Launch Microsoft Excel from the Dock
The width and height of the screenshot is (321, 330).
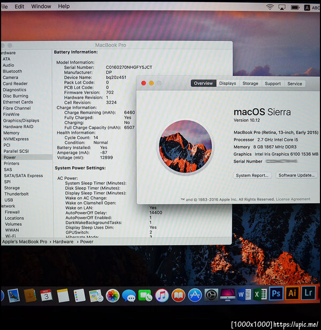pyautogui.click(x=260, y=294)
